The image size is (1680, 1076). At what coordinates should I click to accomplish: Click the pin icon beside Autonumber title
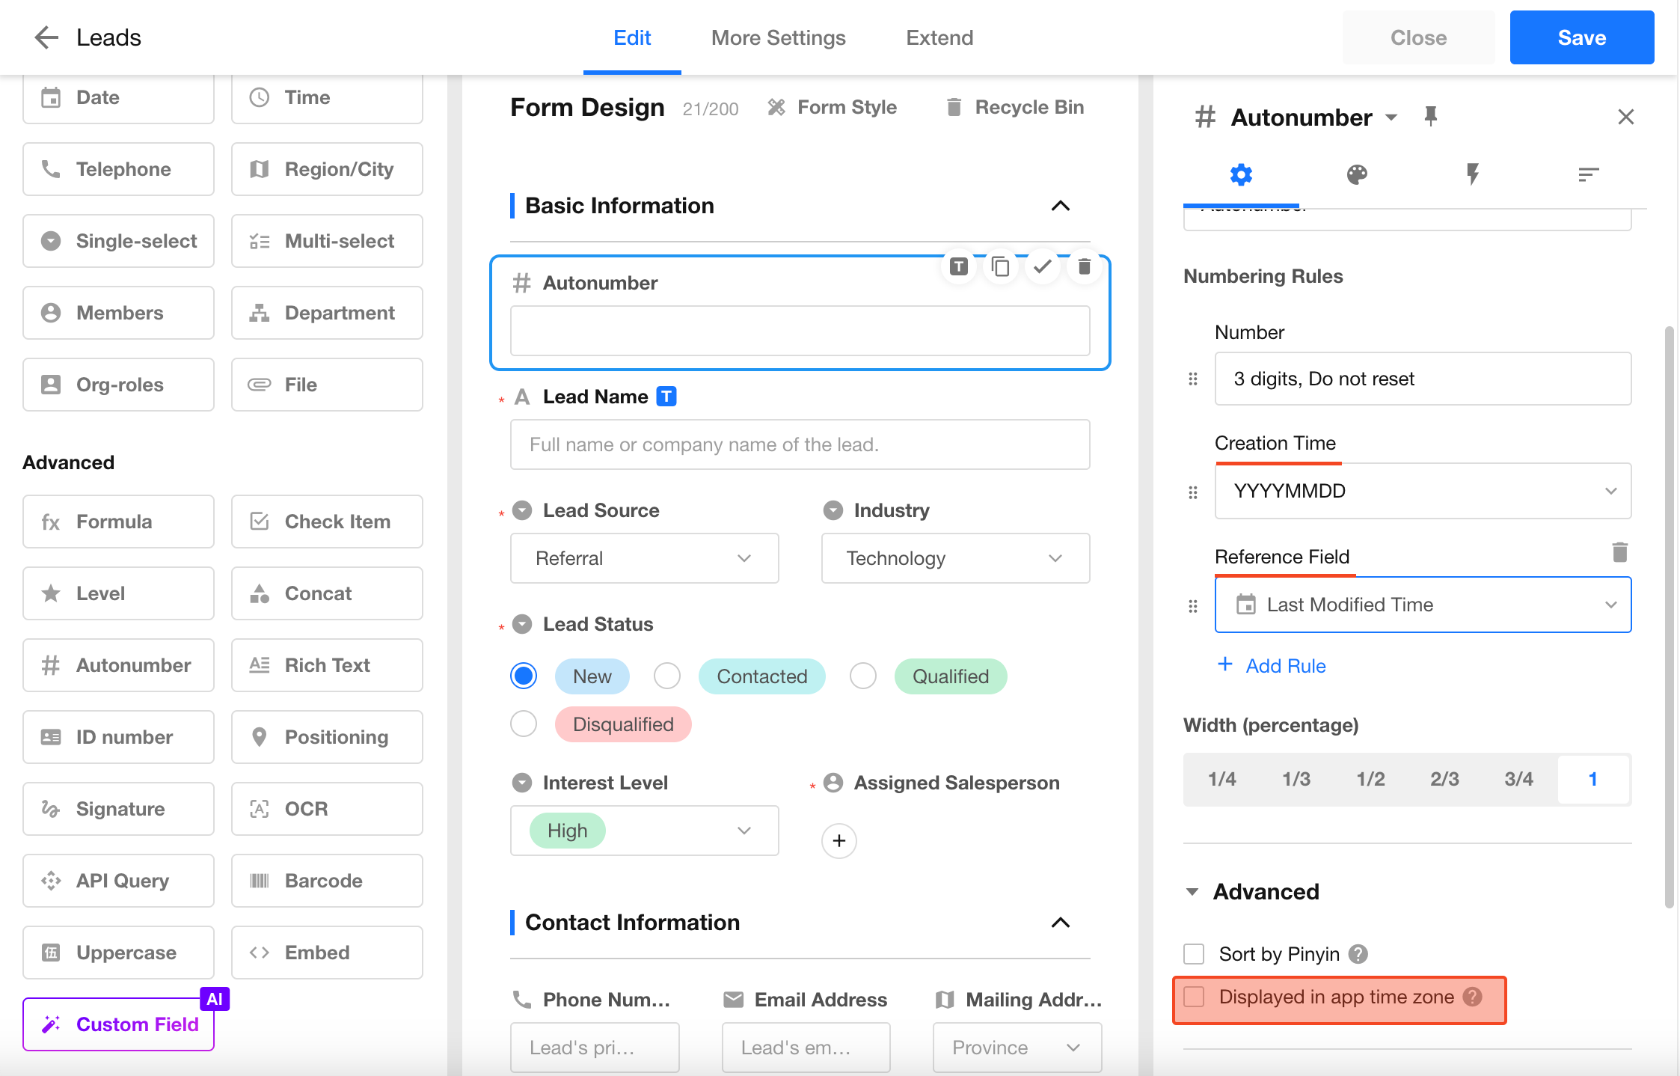click(x=1430, y=117)
